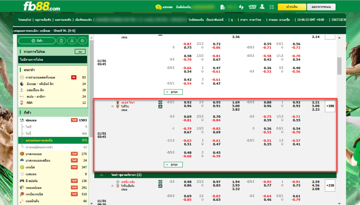The height and width of the screenshot is (205, 360).
Task: Open the ภาษา: ภาษาไทย language dropdown
Action: click(252, 20)
